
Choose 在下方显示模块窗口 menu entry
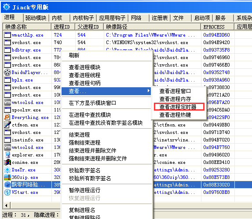click(107, 103)
